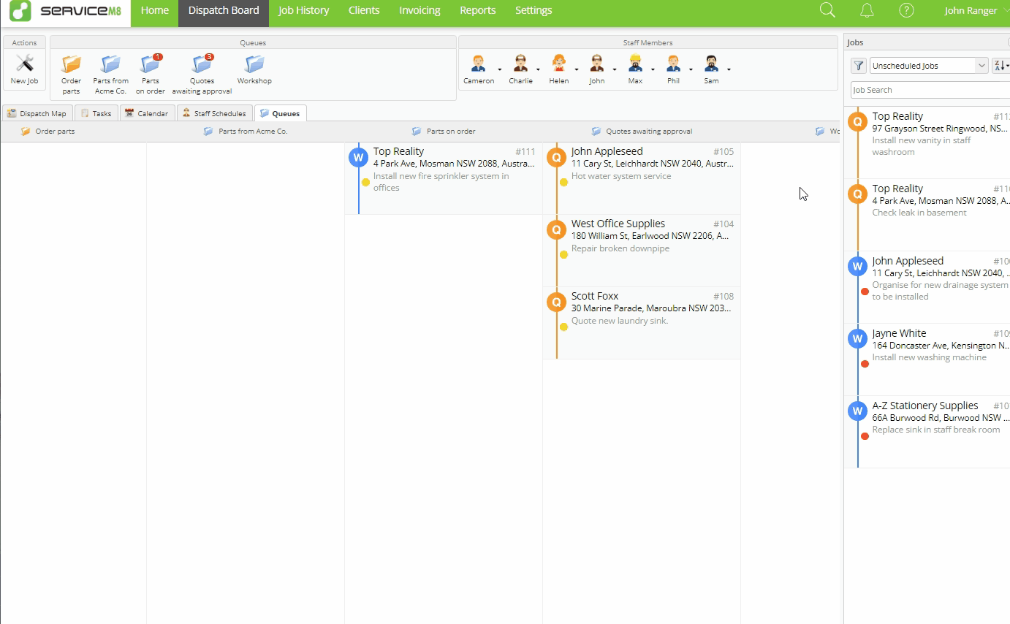
Task: Open the Parts on order queue icon
Action: [150, 64]
